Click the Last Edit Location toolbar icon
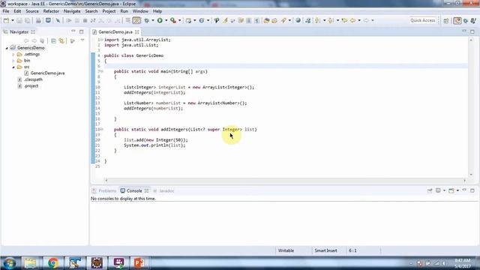The image size is (480, 270). 345,20
